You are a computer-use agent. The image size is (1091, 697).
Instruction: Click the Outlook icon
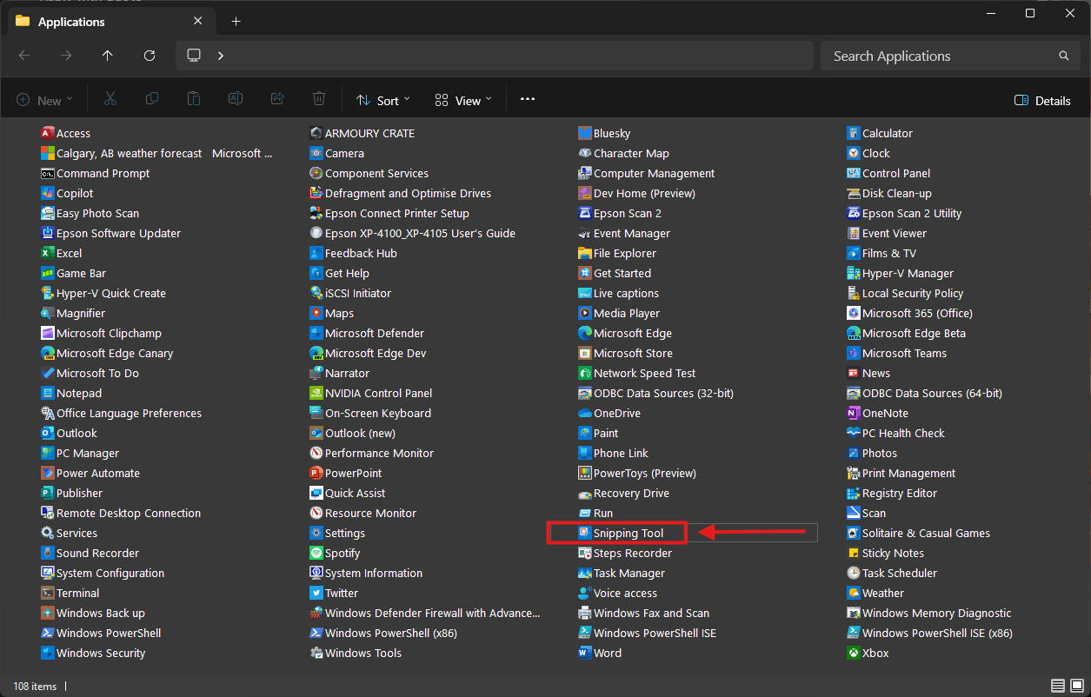click(x=49, y=433)
